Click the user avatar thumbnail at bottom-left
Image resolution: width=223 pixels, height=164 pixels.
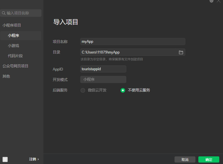(5, 159)
